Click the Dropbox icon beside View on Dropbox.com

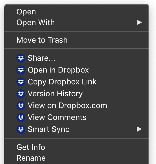click(21, 106)
